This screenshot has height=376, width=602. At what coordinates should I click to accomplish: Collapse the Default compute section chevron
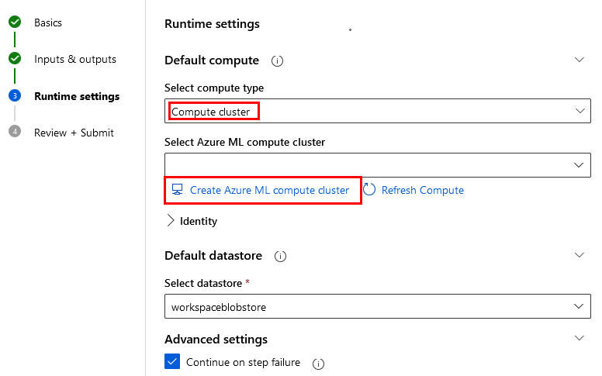(579, 60)
